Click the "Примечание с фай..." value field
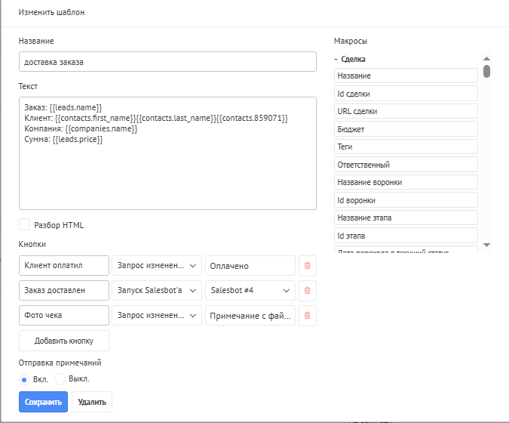The width and height of the screenshot is (509, 423). [x=250, y=316]
